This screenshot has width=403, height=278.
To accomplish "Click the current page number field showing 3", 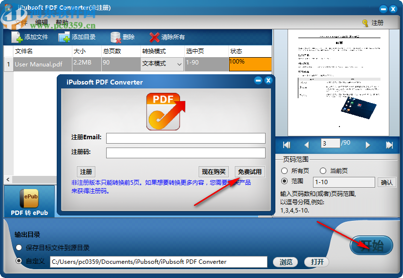I will point(330,143).
